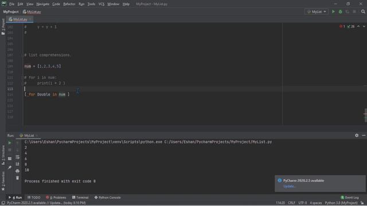Image resolution: width=367 pixels, height=206 pixels.
Task: Open the Help menu
Action: tap(126, 4)
